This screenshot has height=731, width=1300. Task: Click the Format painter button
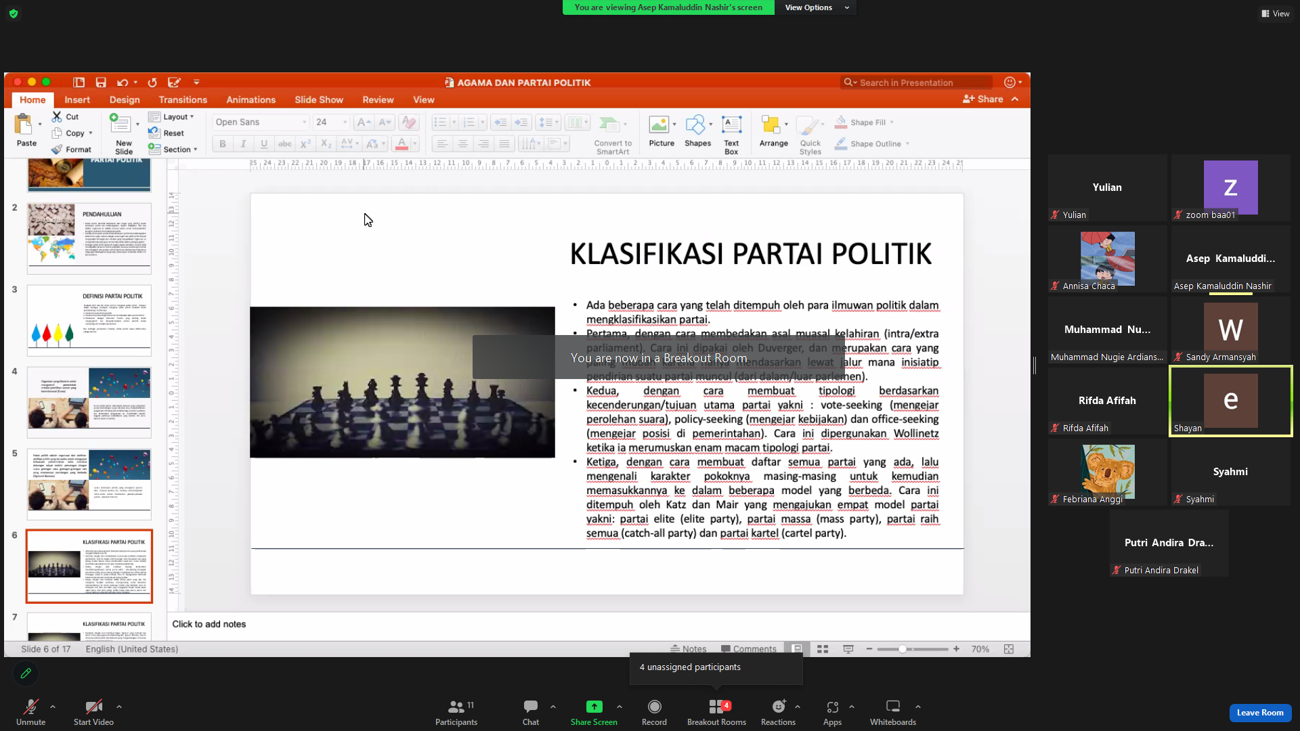(x=71, y=150)
